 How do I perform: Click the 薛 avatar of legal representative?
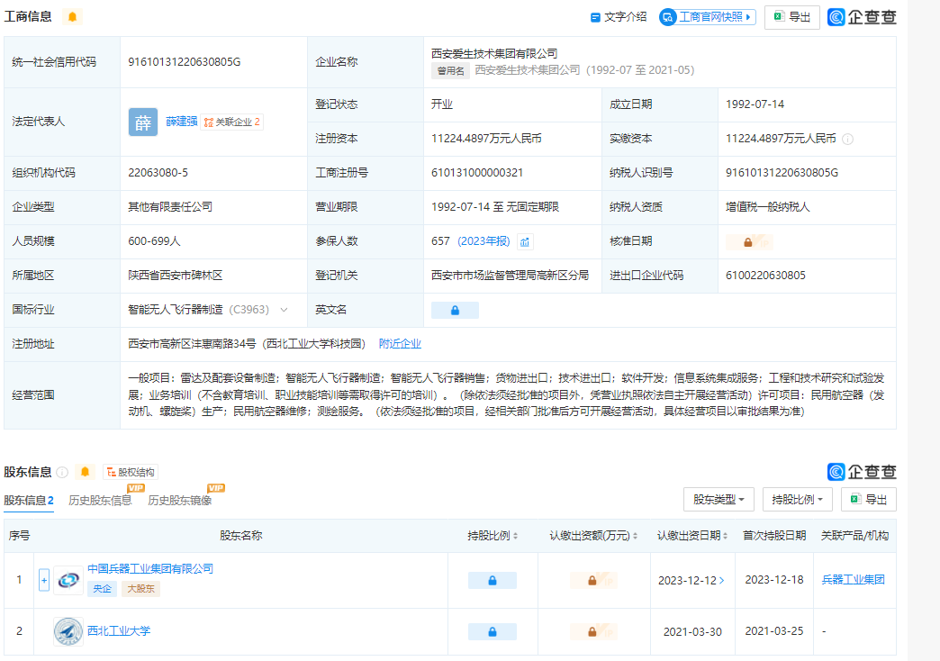[x=142, y=122]
